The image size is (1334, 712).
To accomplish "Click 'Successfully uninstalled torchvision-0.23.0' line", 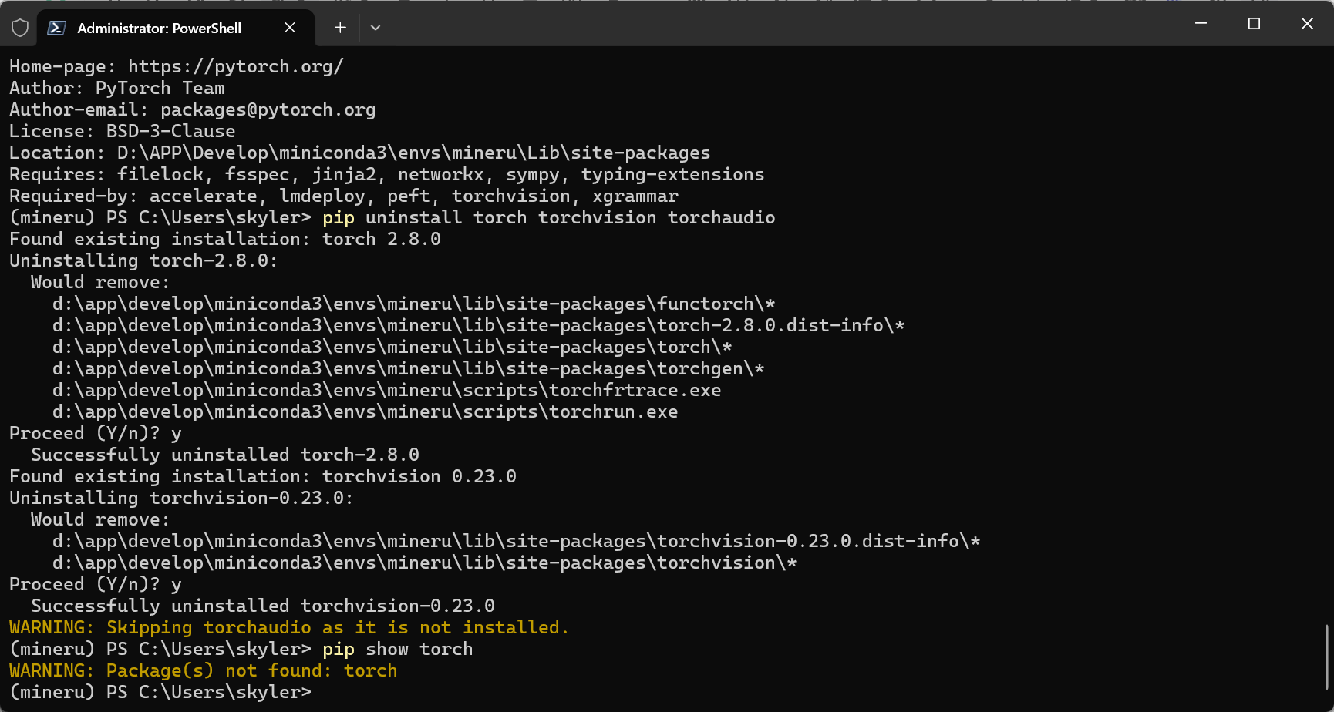I will (x=262, y=606).
